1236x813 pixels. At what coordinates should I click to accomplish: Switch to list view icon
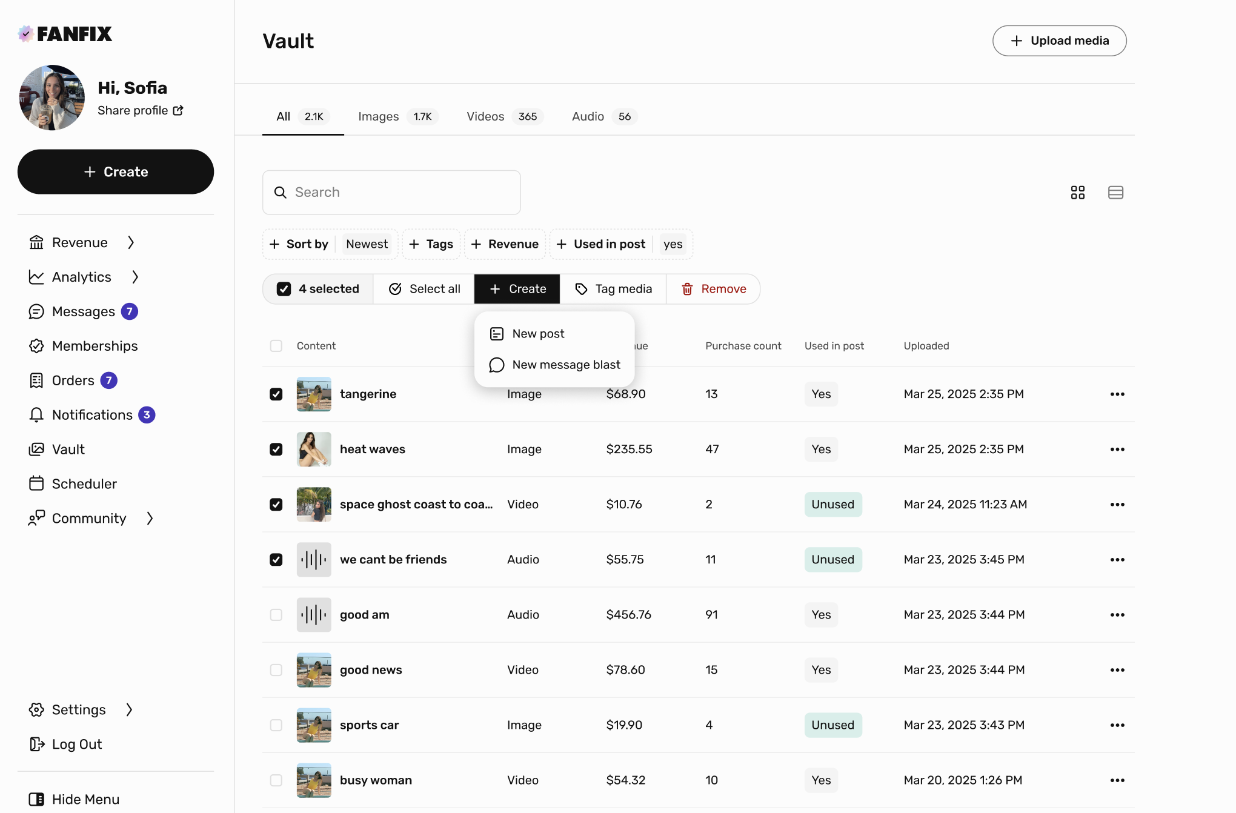1115,193
